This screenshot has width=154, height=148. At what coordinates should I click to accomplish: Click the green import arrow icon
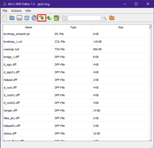42,18
